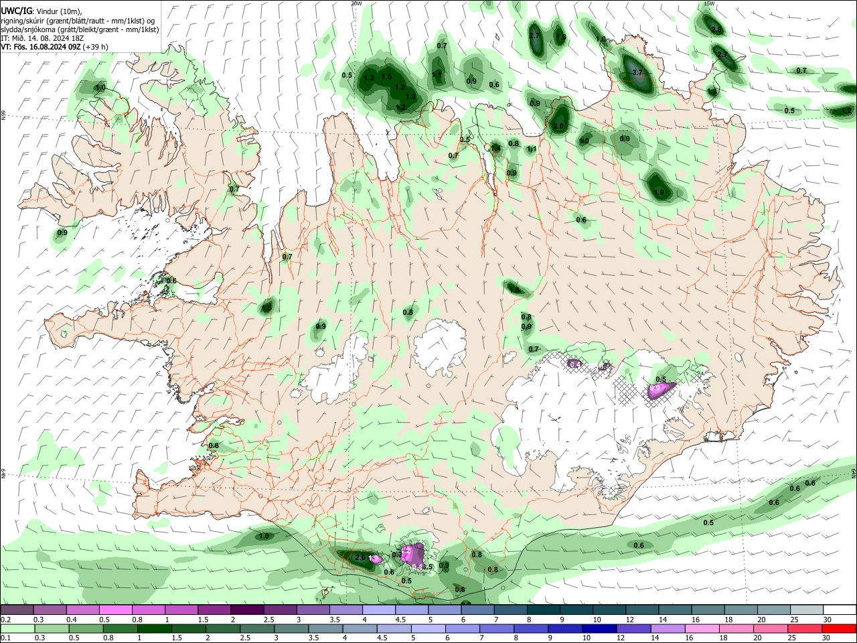Click the 3.7 precipitation value on the map
Image resolution: width=857 pixels, height=643 pixels.
tap(637, 72)
